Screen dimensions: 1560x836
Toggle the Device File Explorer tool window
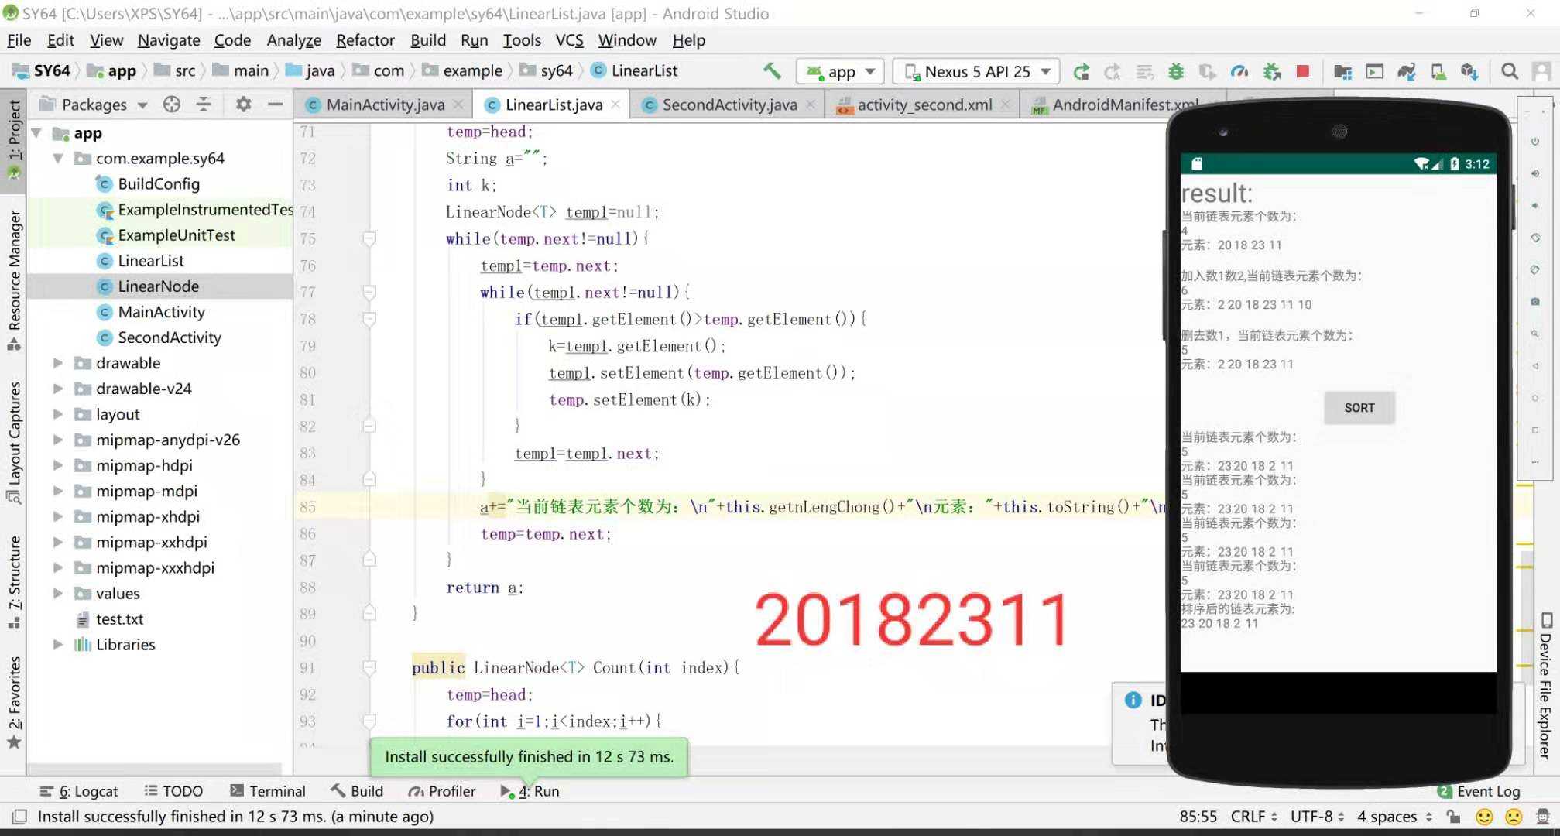pyautogui.click(x=1546, y=685)
